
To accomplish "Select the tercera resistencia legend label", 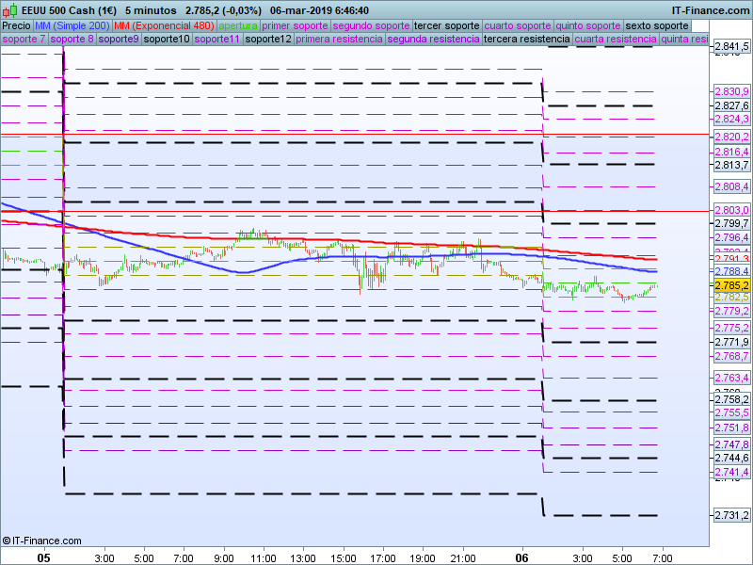I will coord(525,40).
